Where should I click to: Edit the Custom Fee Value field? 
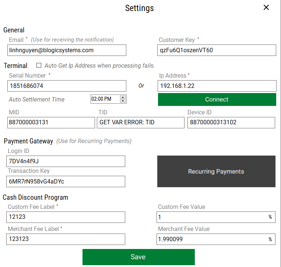coord(212,217)
